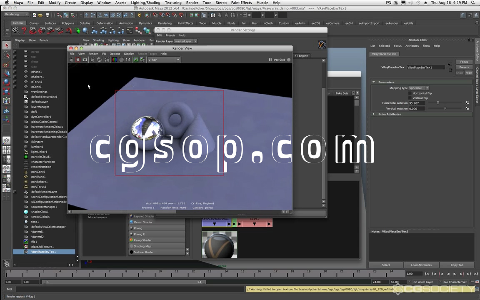Image resolution: width=480 pixels, height=300 pixels.
Task: Click the help question mark icon in status line
Action: tap(132, 15)
